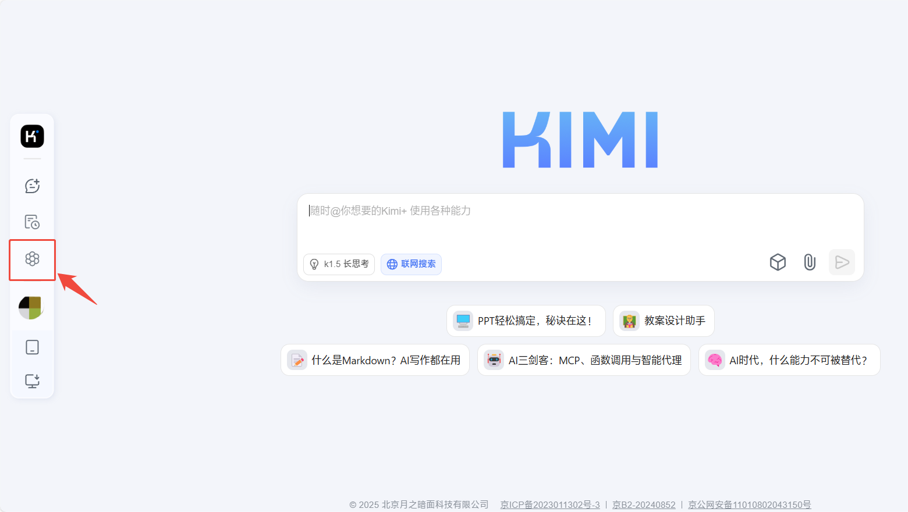Attach a file with the paperclip icon
The width and height of the screenshot is (908, 512).
[x=809, y=262]
